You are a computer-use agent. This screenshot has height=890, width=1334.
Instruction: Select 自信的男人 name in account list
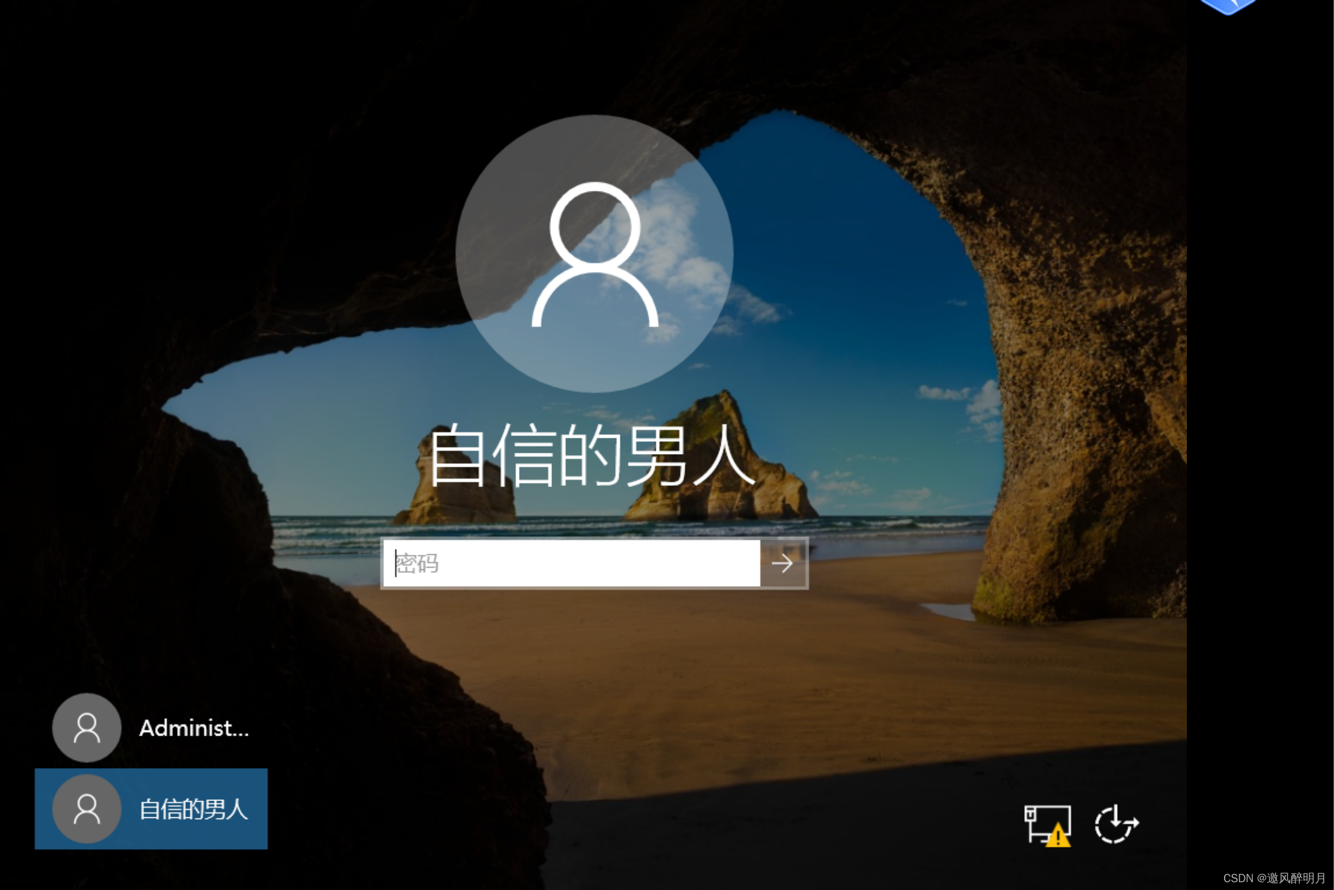193,810
